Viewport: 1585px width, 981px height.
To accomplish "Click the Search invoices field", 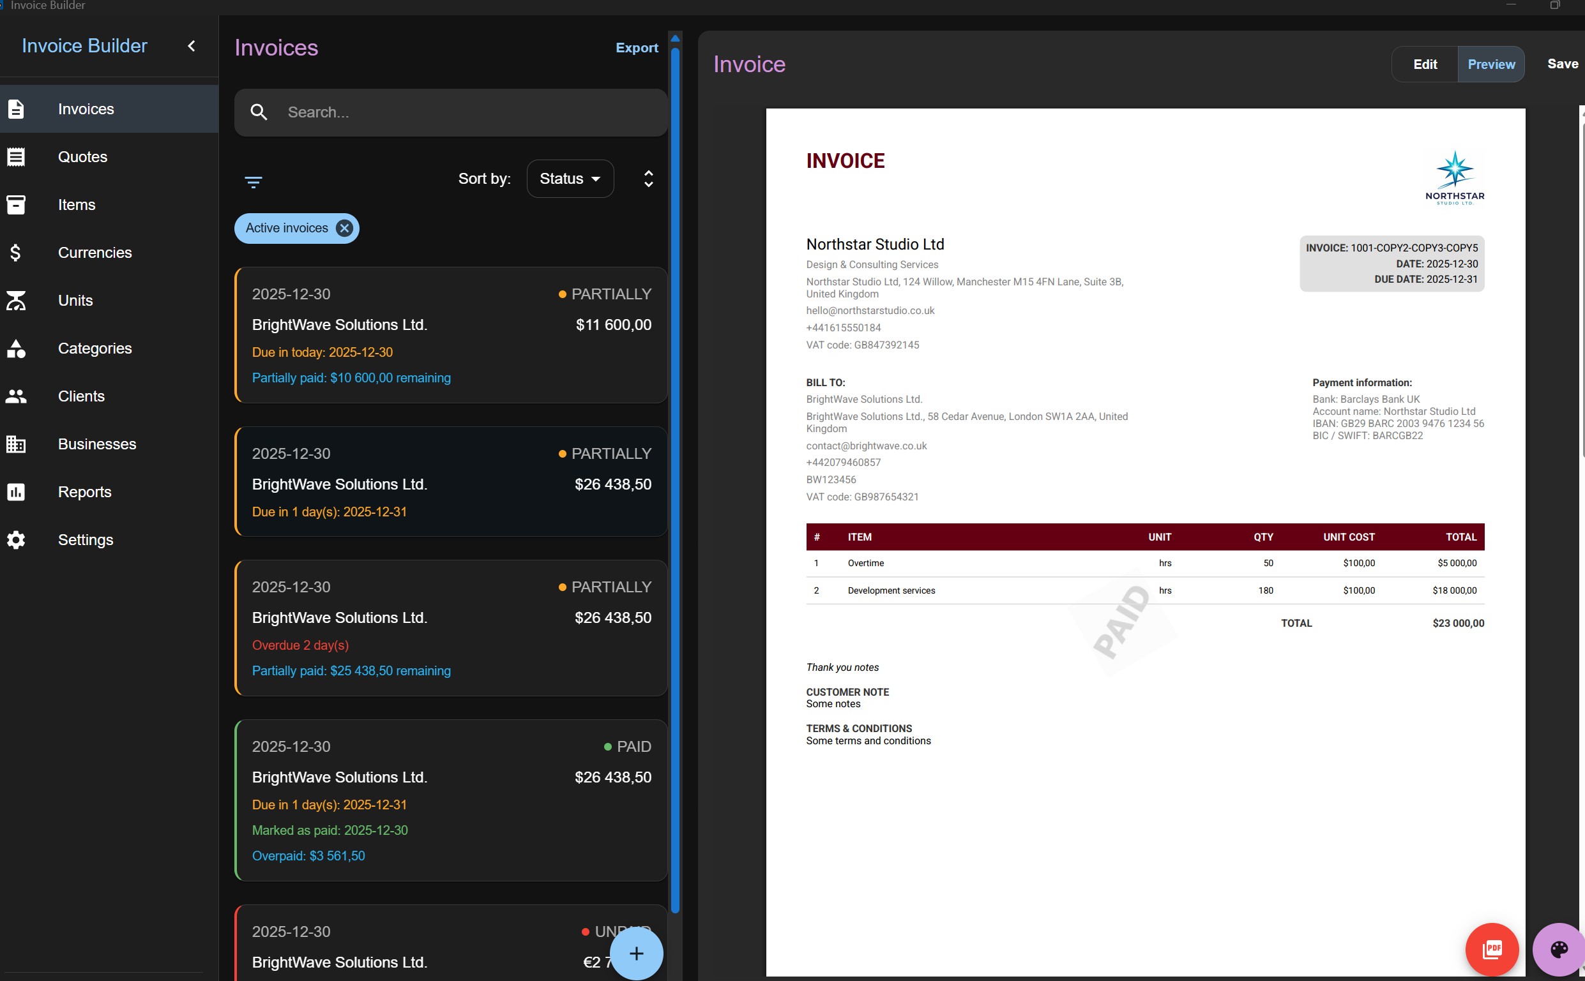I will pyautogui.click(x=451, y=113).
